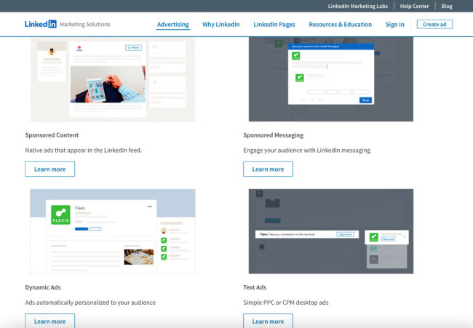
Task: Open the Advertising menu
Action: click(x=172, y=24)
